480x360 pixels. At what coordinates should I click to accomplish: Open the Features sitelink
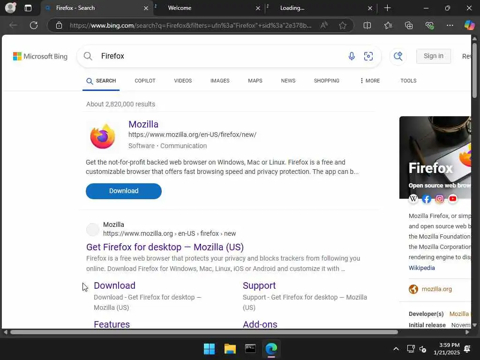[112, 324]
